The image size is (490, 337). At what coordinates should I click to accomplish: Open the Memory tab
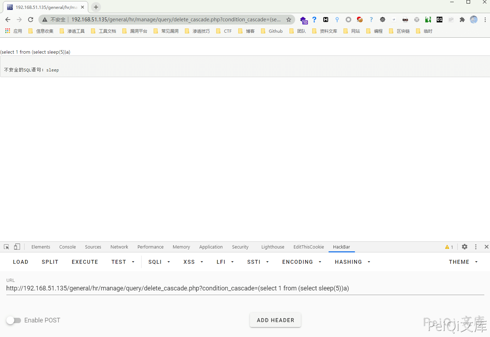coord(181,247)
